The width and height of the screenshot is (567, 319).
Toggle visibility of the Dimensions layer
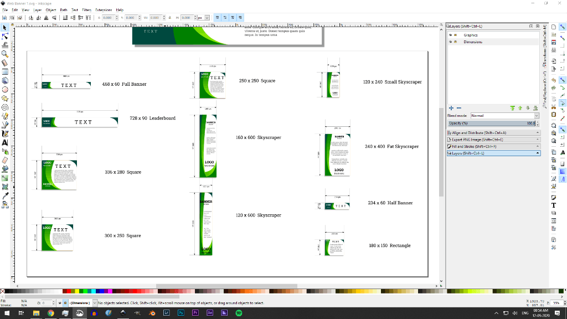click(x=451, y=42)
